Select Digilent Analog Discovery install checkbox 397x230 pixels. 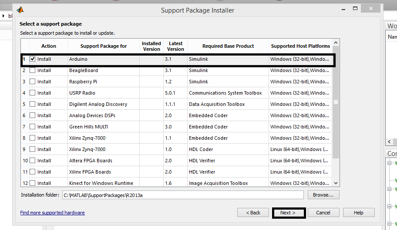(32, 104)
